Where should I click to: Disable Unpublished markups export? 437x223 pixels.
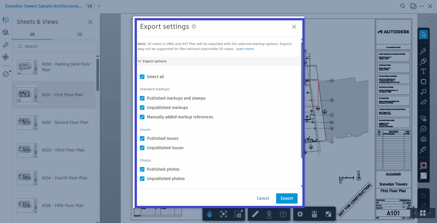[142, 108]
